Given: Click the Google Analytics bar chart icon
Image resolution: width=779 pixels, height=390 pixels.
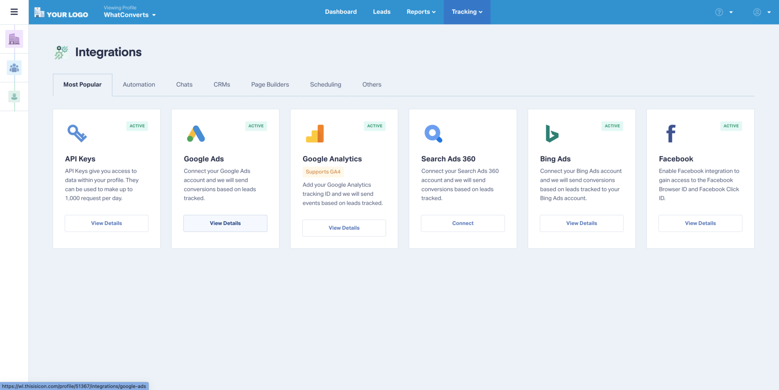Looking at the screenshot, I should click(315, 133).
